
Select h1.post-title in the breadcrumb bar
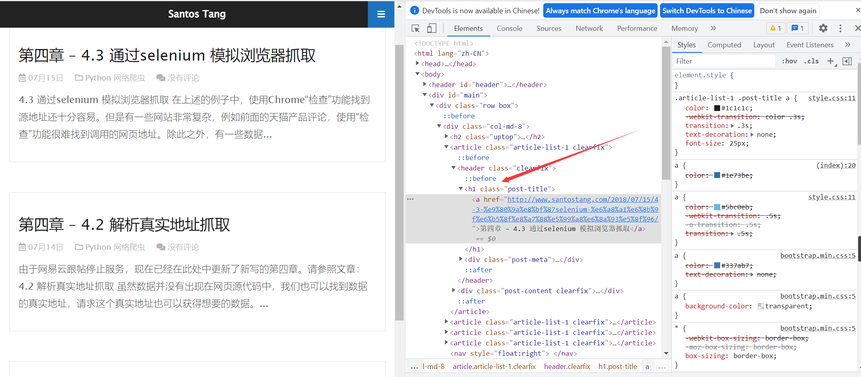(617, 367)
